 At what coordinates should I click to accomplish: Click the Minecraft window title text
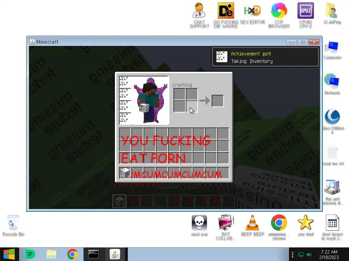point(47,42)
